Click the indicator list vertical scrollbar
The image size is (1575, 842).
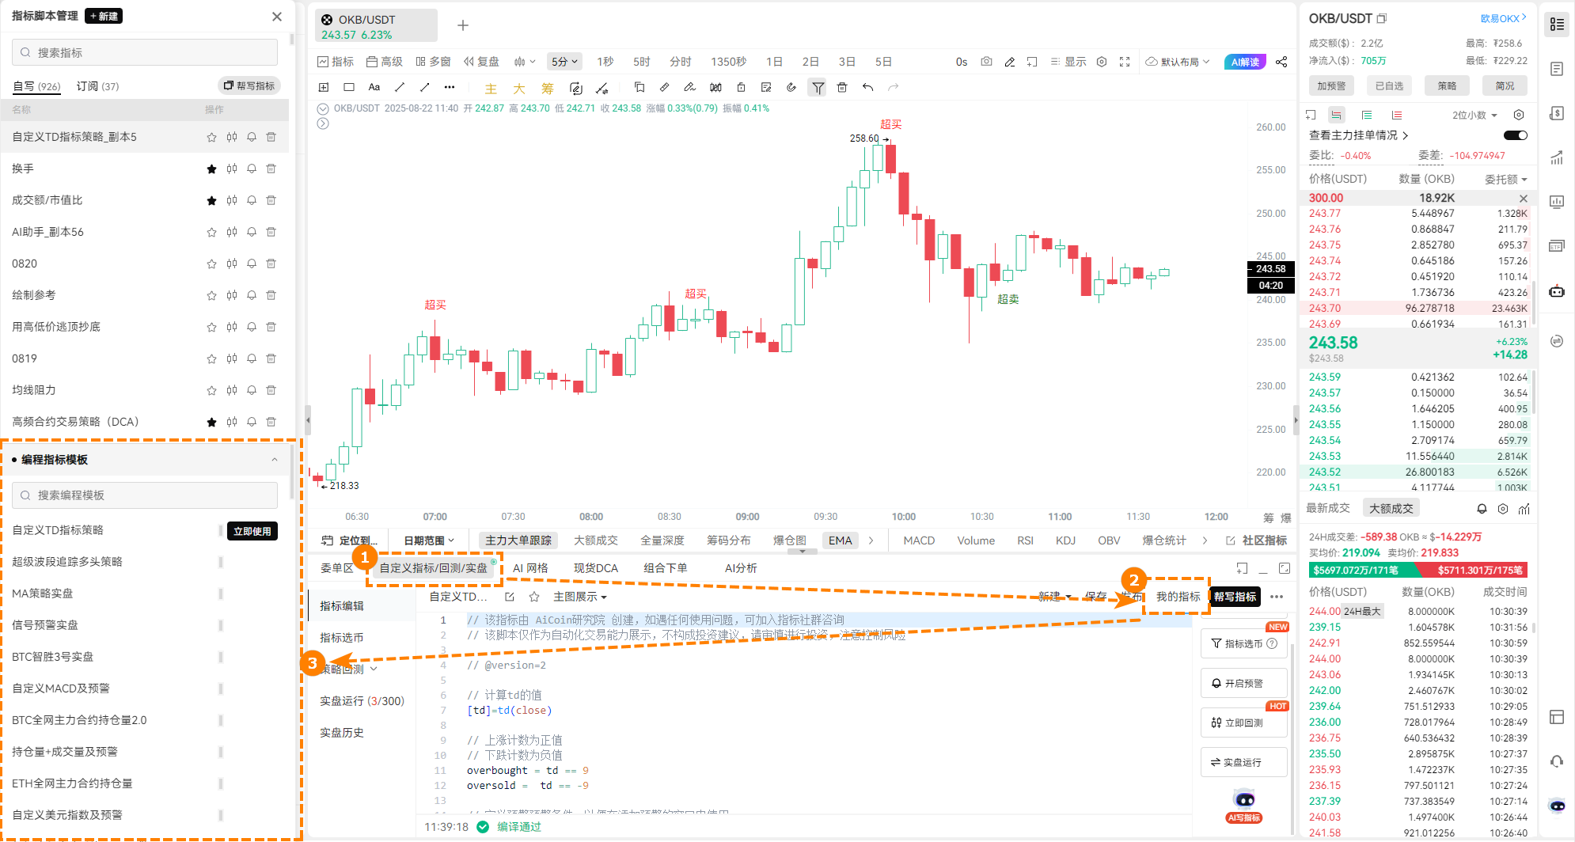pos(292,40)
